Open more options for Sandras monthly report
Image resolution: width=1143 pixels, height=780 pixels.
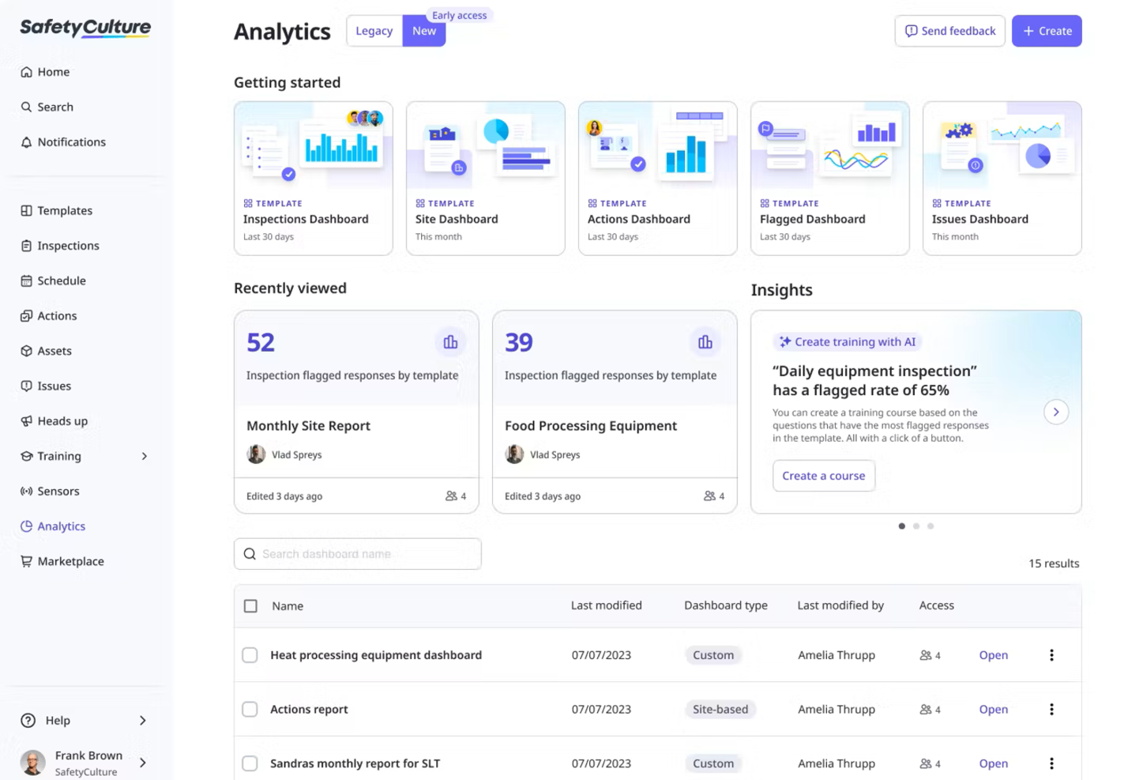(1051, 763)
